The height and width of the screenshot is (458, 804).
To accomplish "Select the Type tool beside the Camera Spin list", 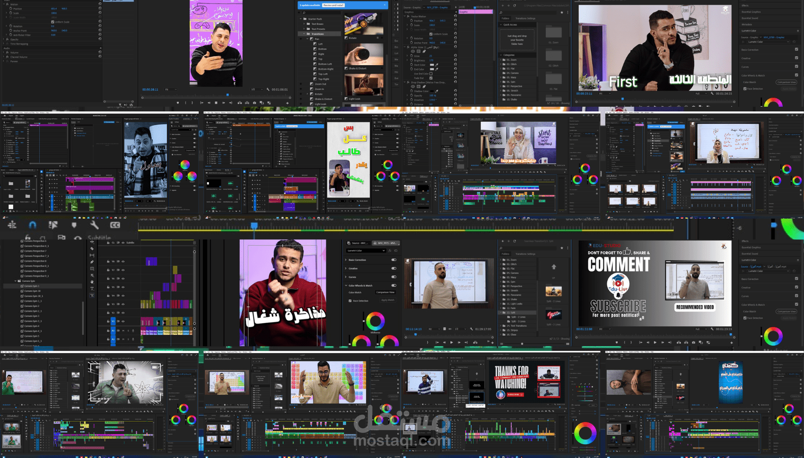I will (92, 288).
